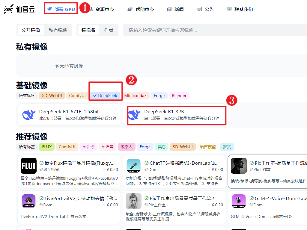
Task: Filter base images by Miniconda3 tag
Action: pyautogui.click(x=136, y=96)
